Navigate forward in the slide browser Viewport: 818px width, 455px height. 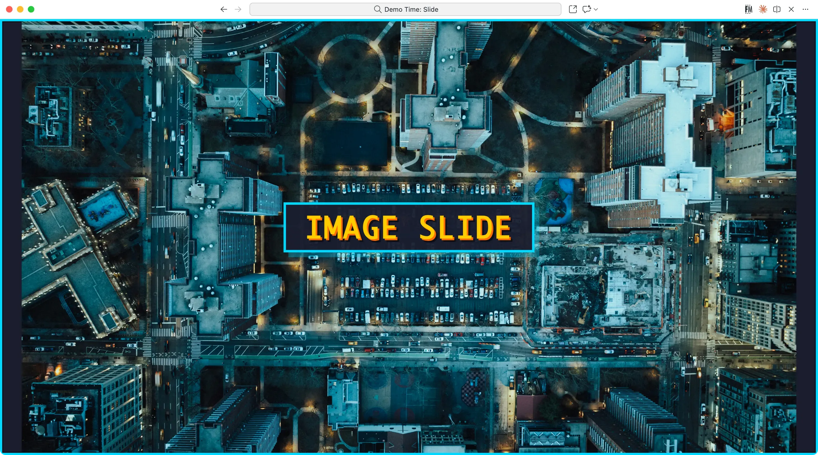(x=237, y=9)
